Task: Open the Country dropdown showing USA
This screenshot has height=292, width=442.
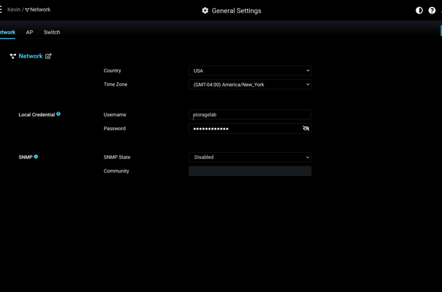Action: (x=250, y=71)
